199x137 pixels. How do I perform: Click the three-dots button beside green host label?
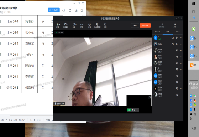tap(138, 110)
